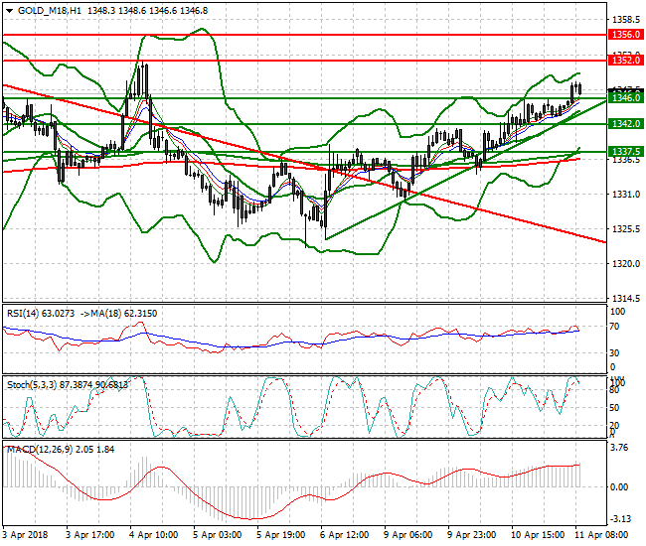Click the green 1342.0 support price label
Viewport: 646px width, 546px height.
pos(625,124)
